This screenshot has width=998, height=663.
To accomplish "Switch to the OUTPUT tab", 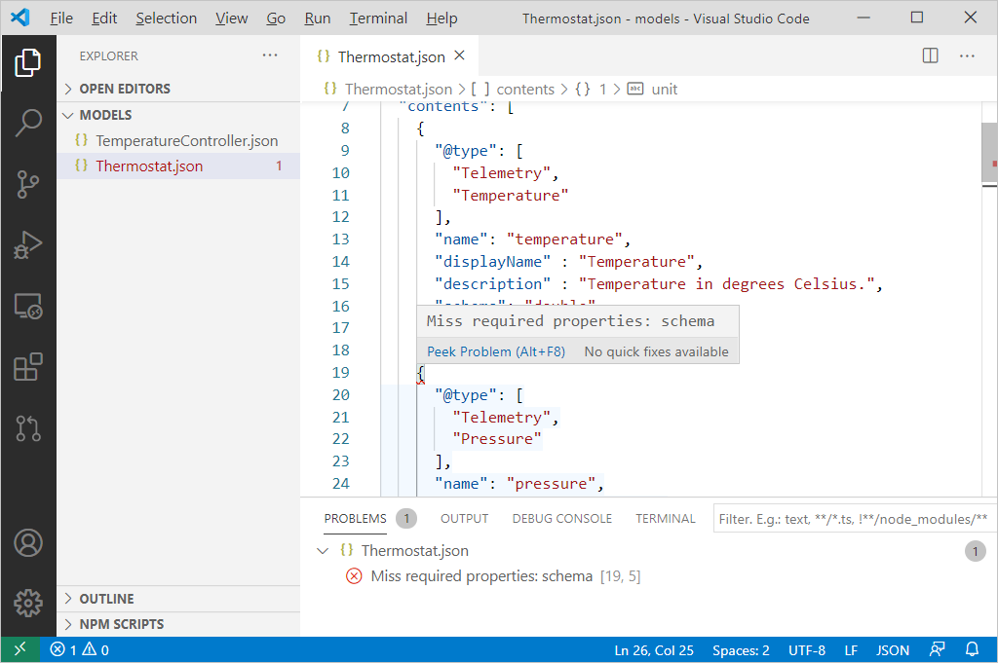I will (x=464, y=518).
